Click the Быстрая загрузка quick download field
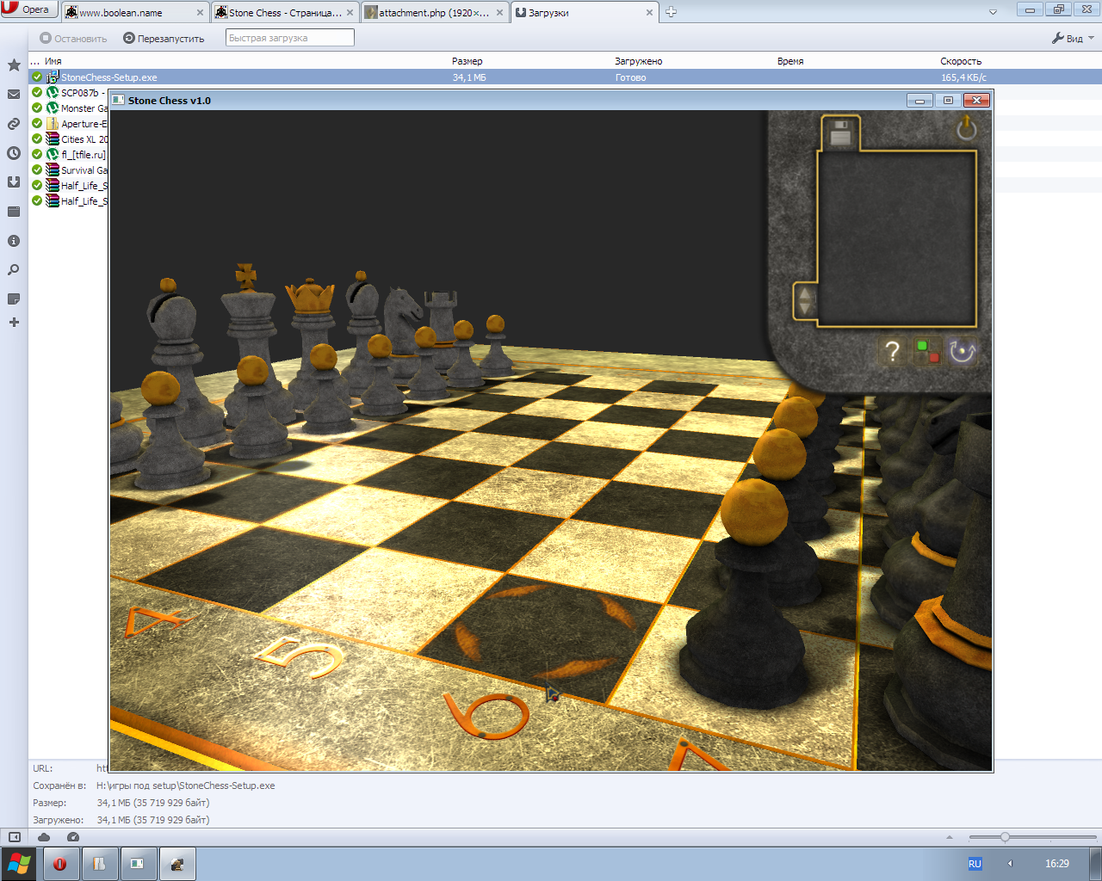 pos(290,38)
